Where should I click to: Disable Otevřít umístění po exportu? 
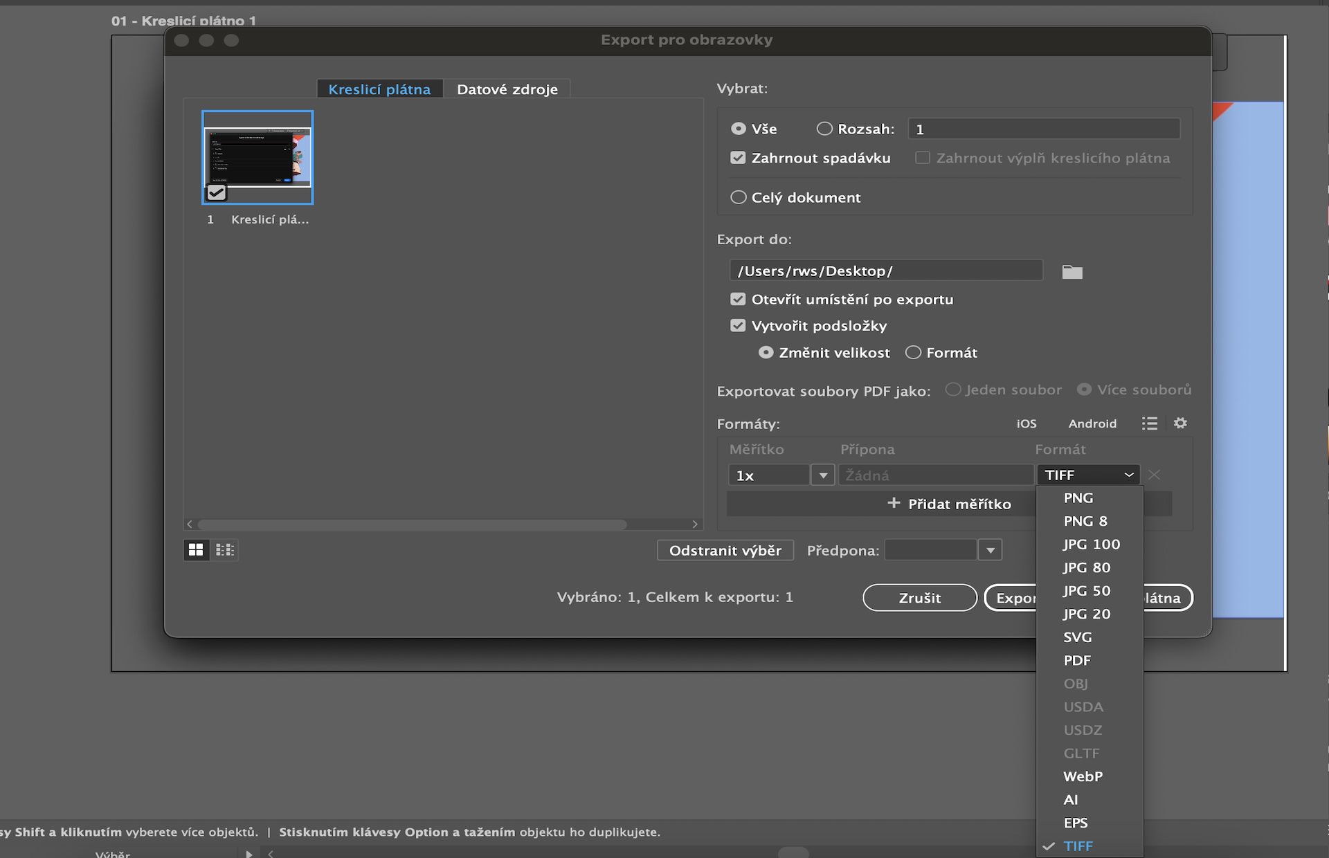pyautogui.click(x=738, y=299)
